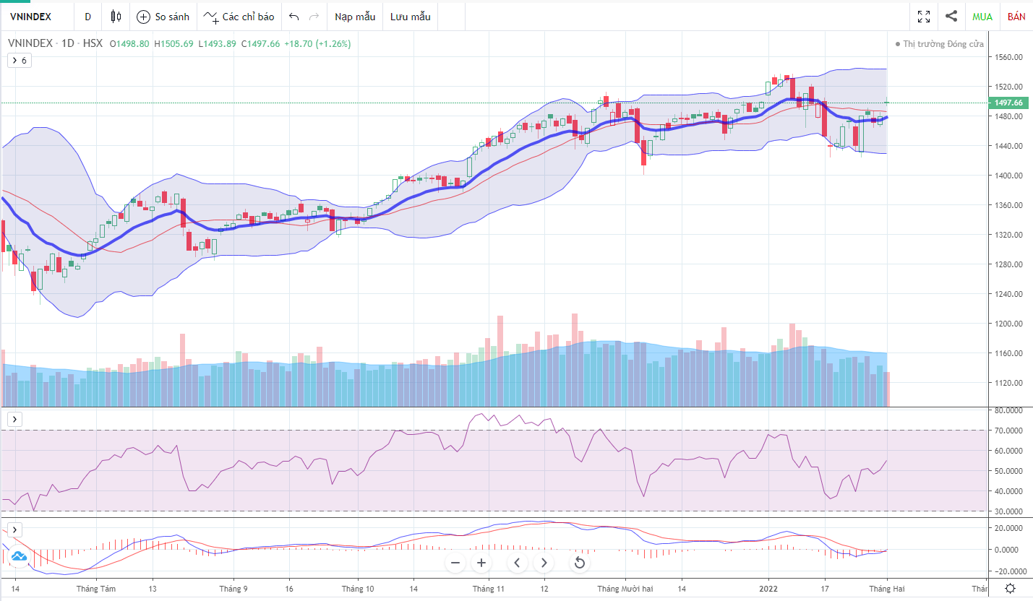Reset the chart view
This screenshot has width=1033, height=601.
click(x=579, y=563)
